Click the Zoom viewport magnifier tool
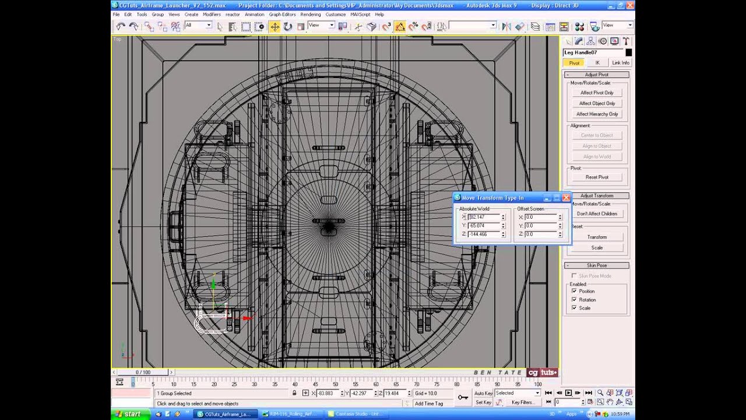Viewport: 746px width, 420px height. coord(600,393)
